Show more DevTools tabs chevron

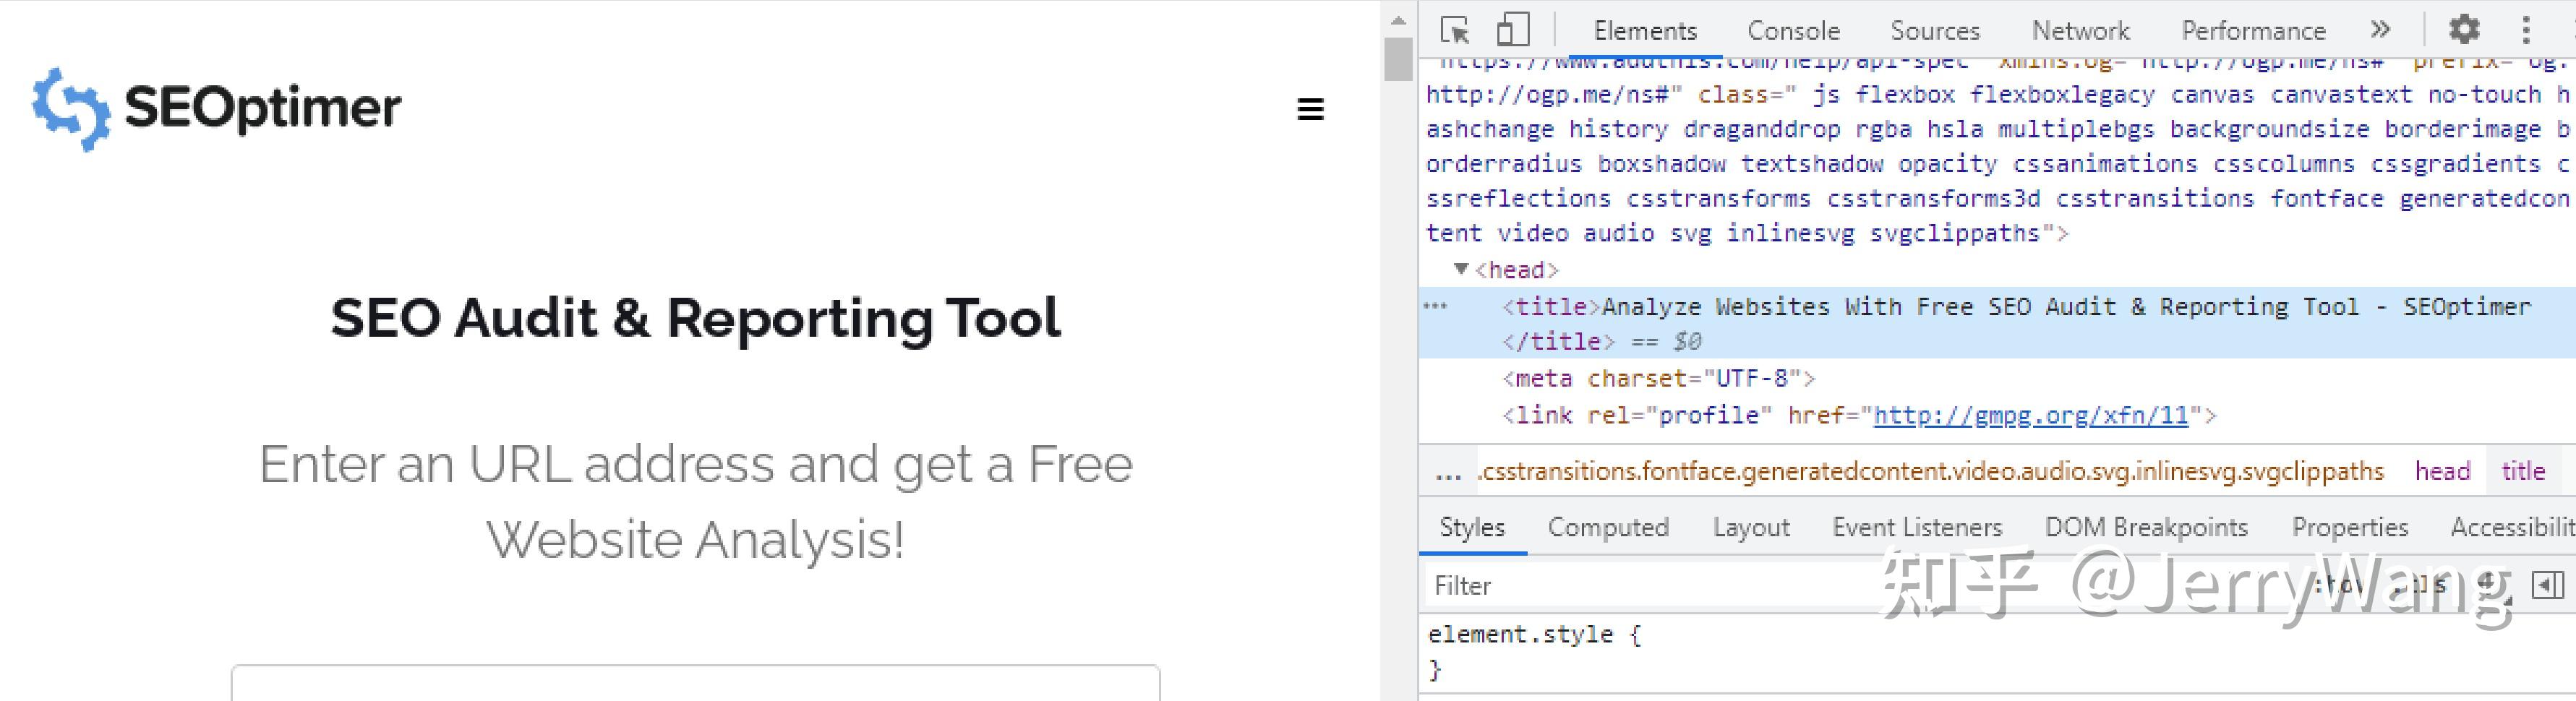(x=2380, y=30)
